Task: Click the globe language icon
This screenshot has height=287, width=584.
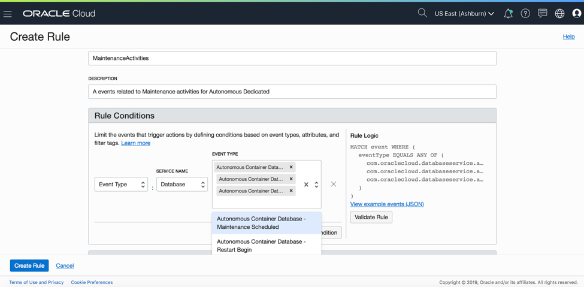Action: point(559,13)
